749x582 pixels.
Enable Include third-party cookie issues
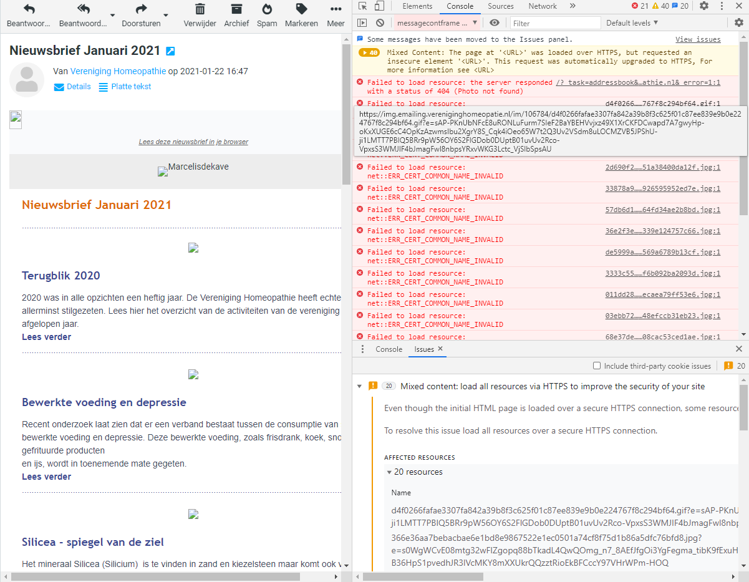pos(597,366)
